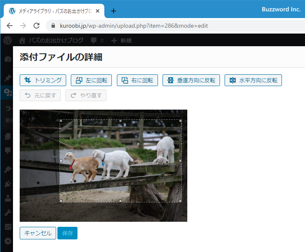Viewport: 305px width, 252px height.
Task: Click the 添付ファイルの詳細 heading
Action: pyautogui.click(x=61, y=57)
